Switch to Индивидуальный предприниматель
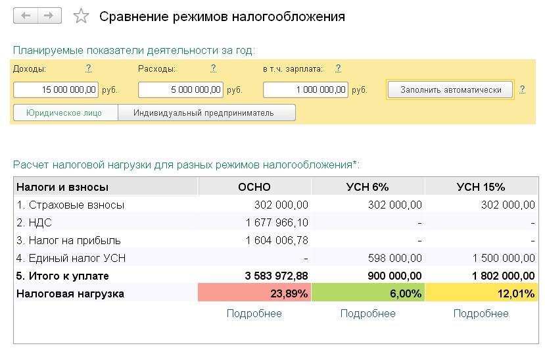 tap(207, 113)
